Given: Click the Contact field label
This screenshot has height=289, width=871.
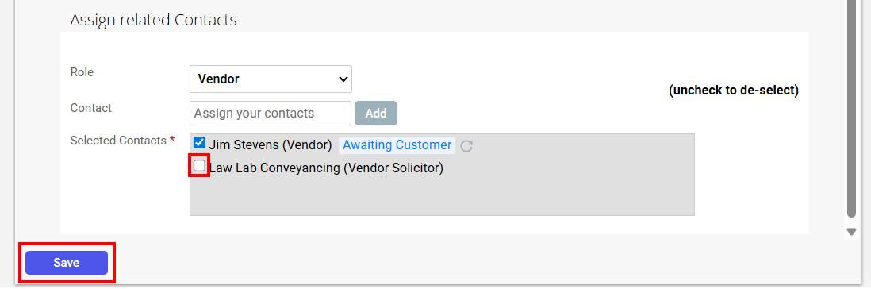Looking at the screenshot, I should 91,108.
